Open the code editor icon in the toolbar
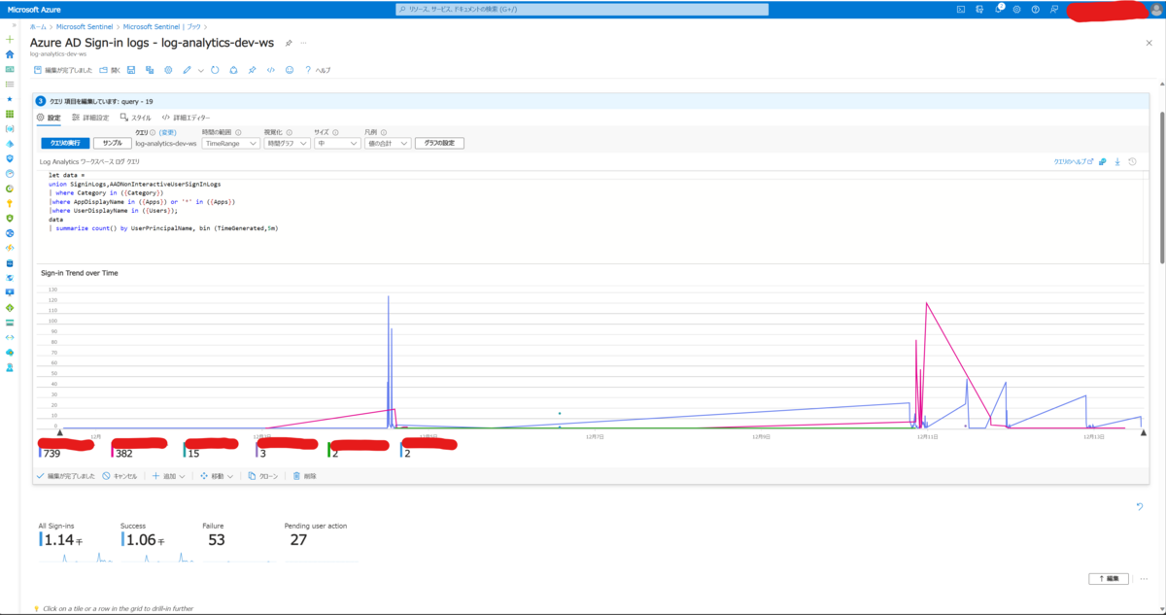 pos(271,70)
